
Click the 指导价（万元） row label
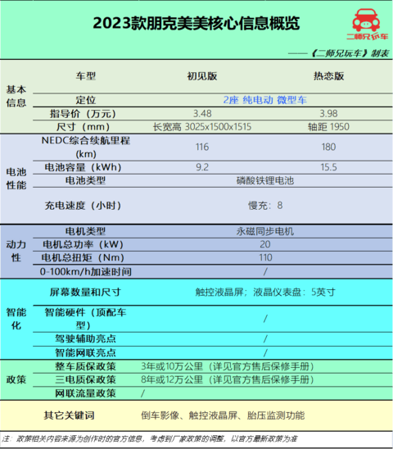(x=83, y=114)
